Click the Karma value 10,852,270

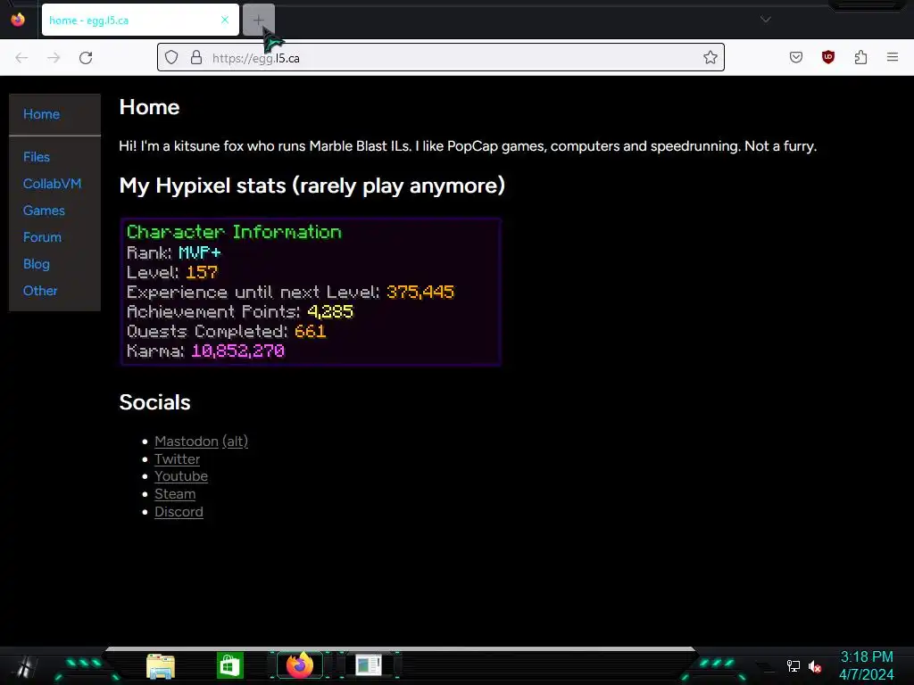pyautogui.click(x=237, y=351)
